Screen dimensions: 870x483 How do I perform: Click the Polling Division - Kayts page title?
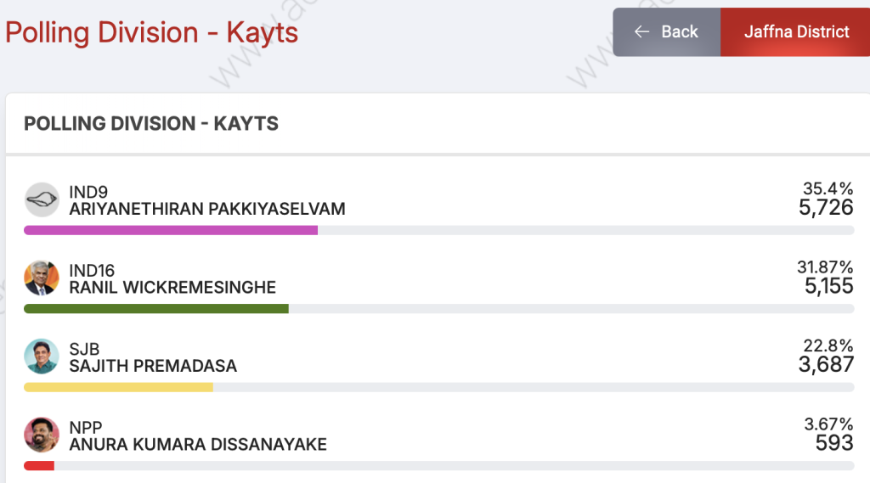[x=151, y=32]
